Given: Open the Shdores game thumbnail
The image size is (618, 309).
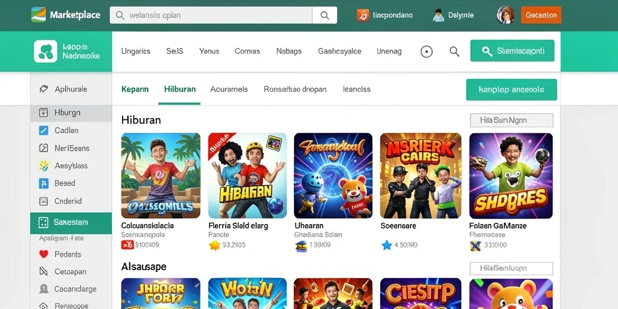Looking at the screenshot, I should [x=511, y=176].
